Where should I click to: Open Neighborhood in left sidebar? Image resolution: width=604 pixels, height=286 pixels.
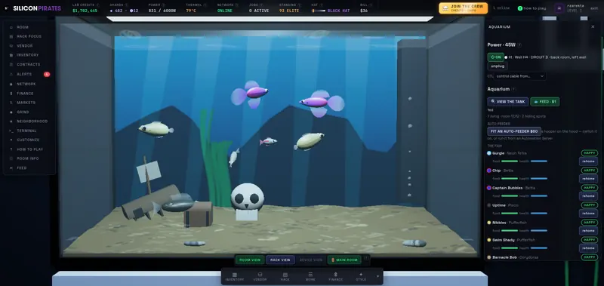click(29, 121)
